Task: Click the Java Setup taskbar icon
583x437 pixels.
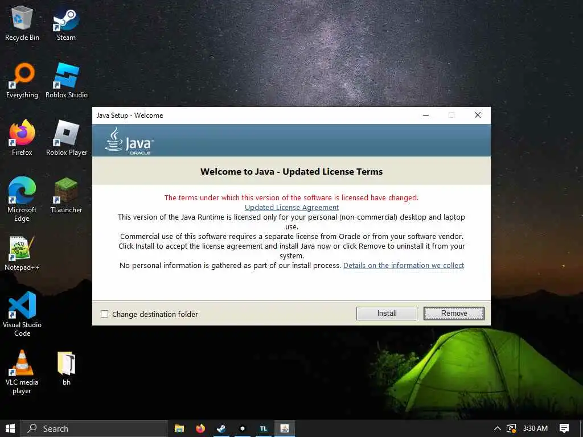Action: pyautogui.click(x=285, y=428)
